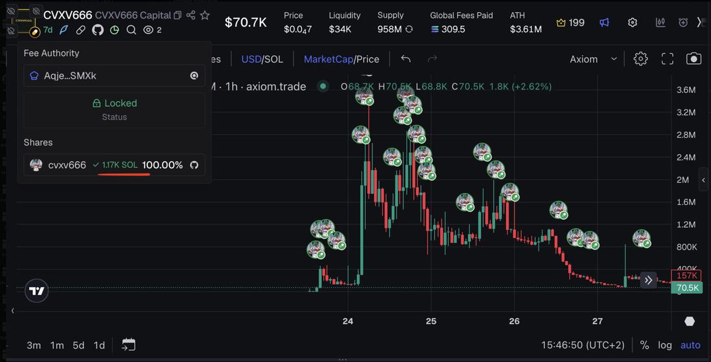Screen dimensions: 711x362
Task: Collapse the right side panel arrow
Action: 703,180
